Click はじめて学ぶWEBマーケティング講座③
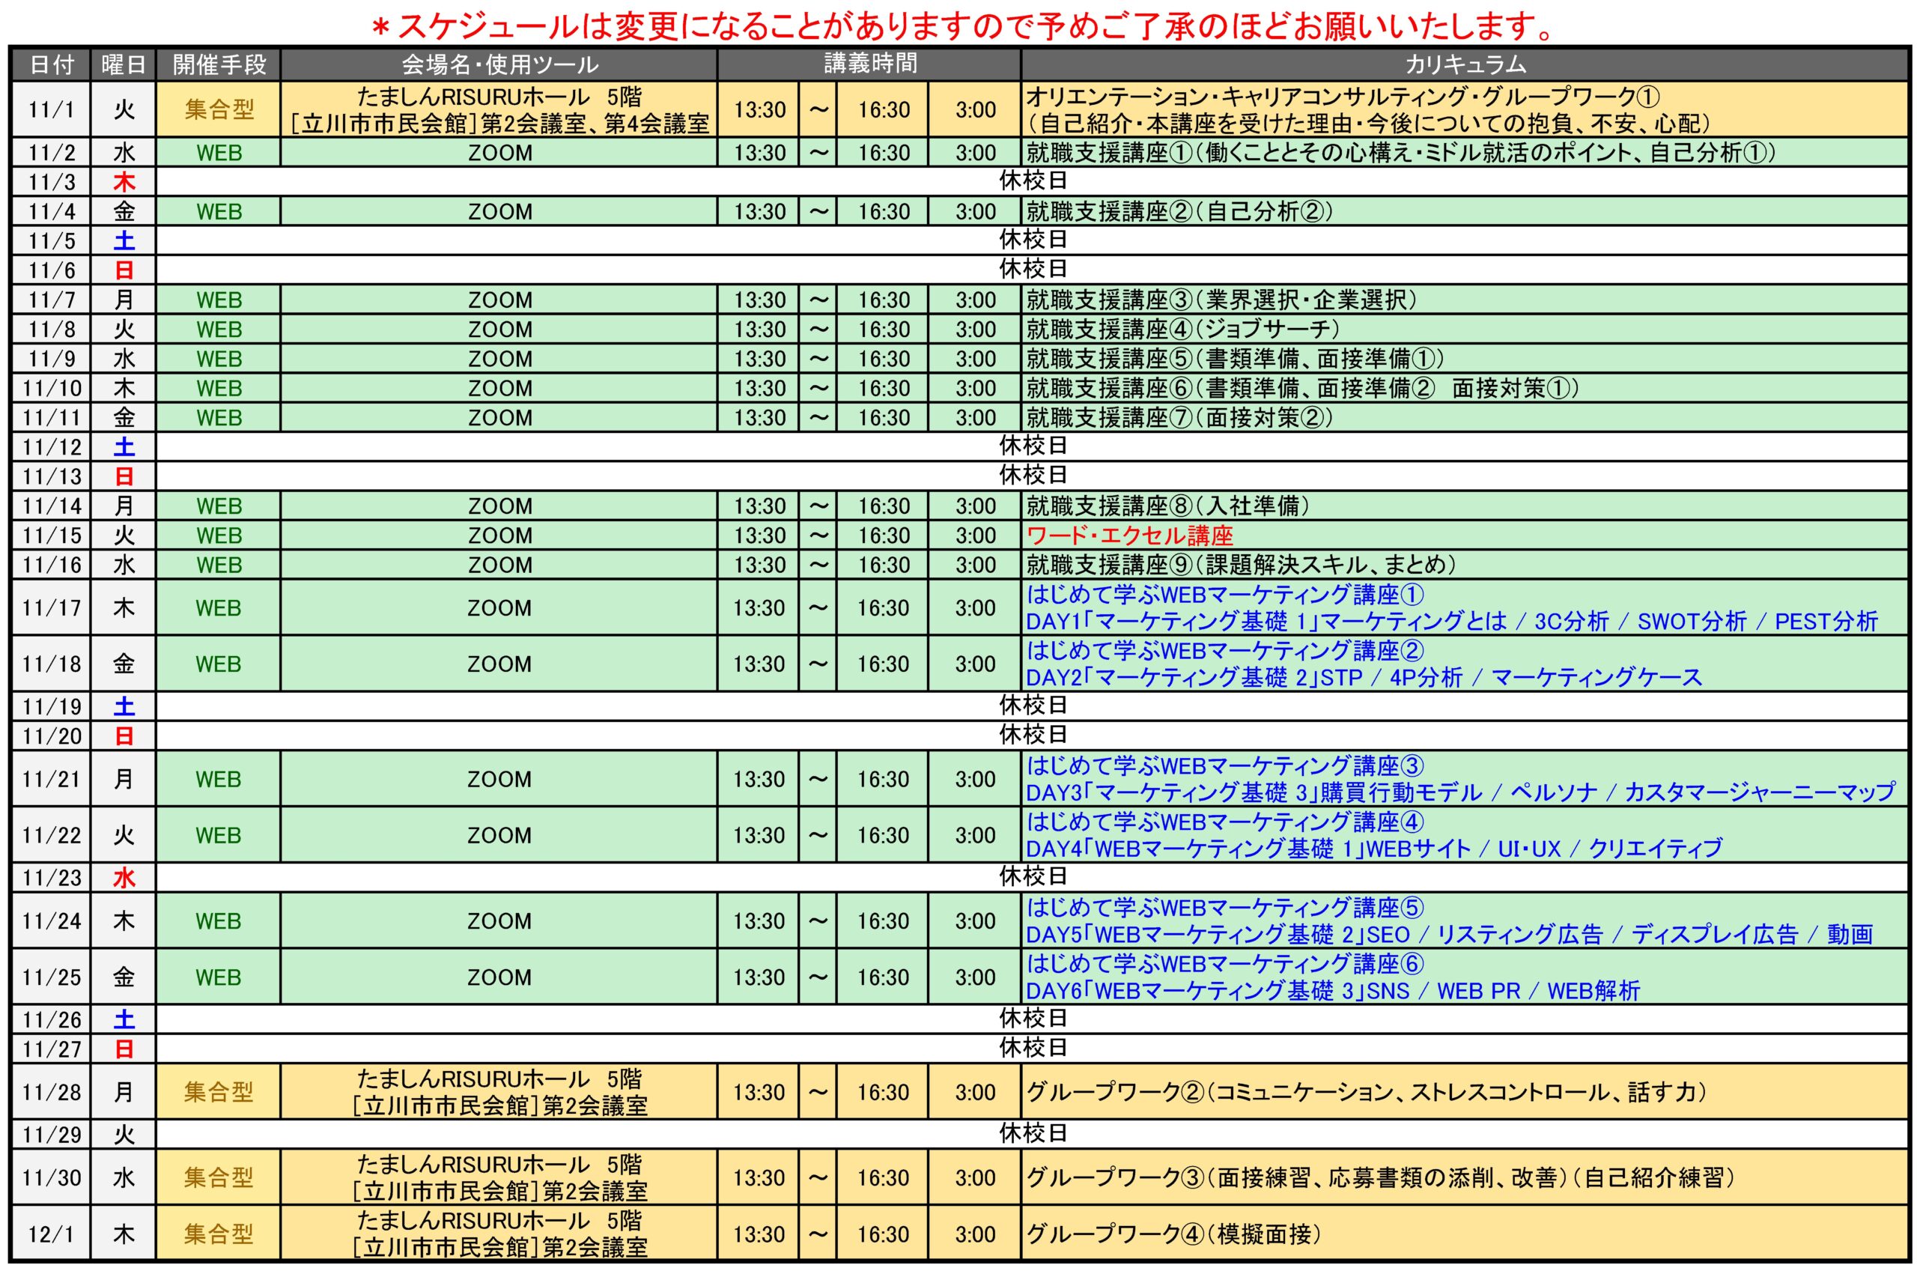Viewport: 1917px width, 1271px height. pos(1224,766)
